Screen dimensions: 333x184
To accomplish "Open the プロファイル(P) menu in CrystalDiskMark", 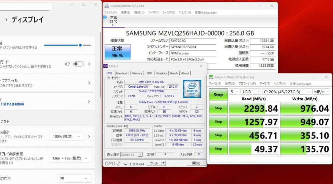I will pyautogui.click(x=247, y=84).
